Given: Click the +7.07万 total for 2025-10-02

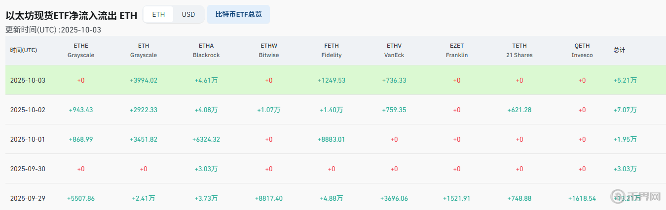Looking at the screenshot, I should 625,110.
